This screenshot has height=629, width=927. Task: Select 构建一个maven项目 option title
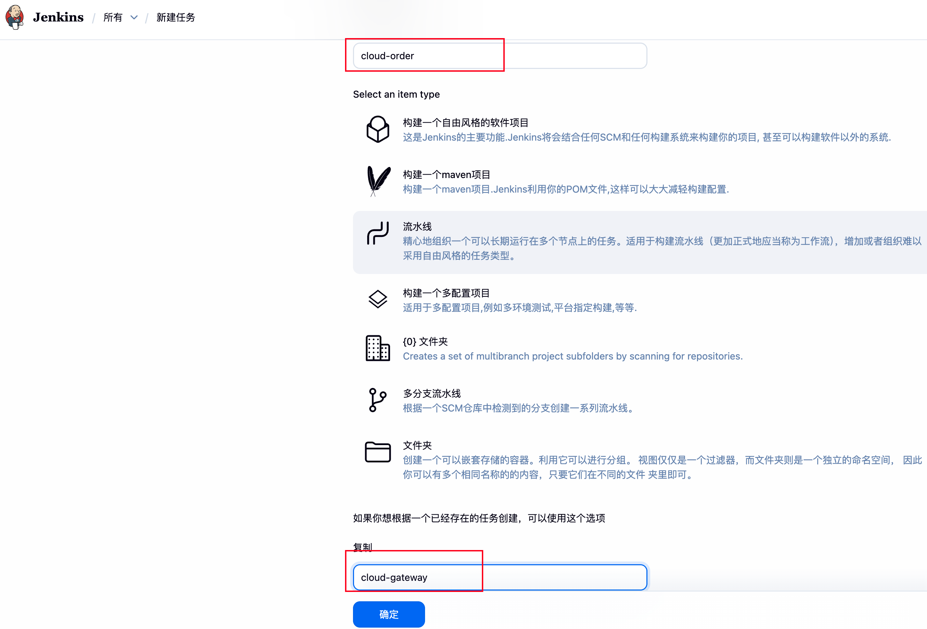446,174
